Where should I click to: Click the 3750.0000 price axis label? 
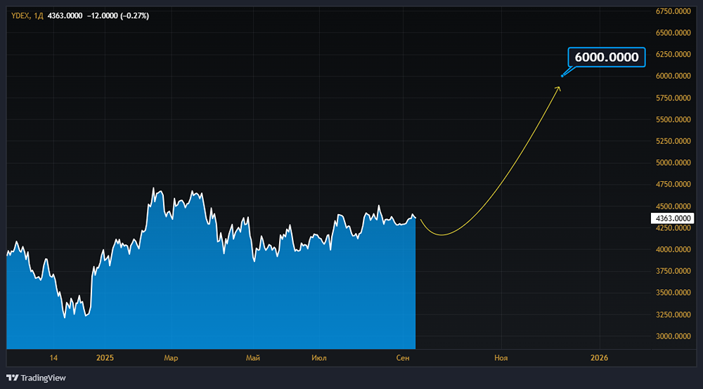(x=673, y=271)
